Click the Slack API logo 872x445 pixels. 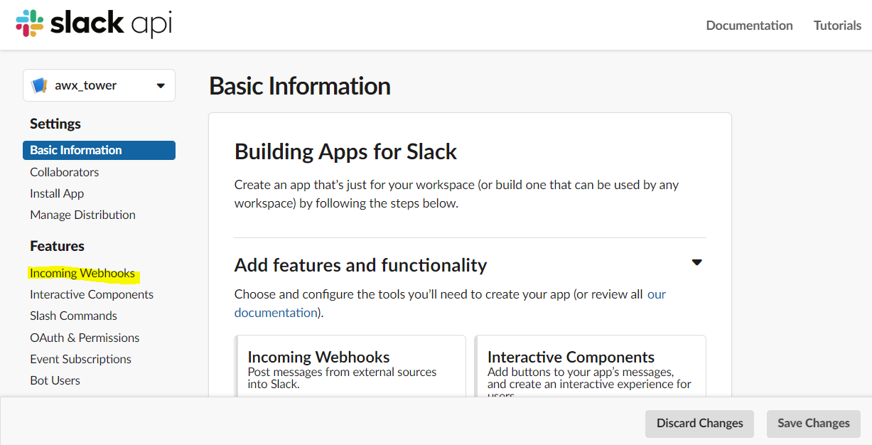click(x=94, y=24)
